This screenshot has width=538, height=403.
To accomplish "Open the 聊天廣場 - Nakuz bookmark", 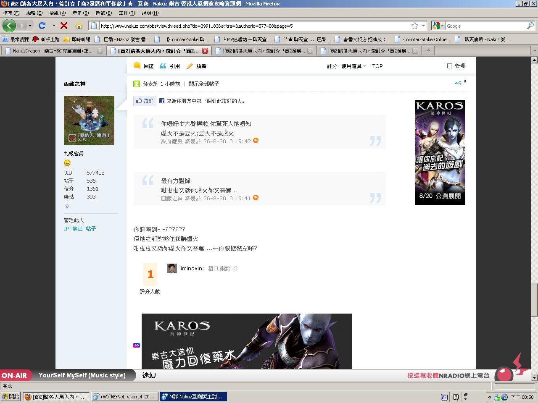I will [483, 39].
